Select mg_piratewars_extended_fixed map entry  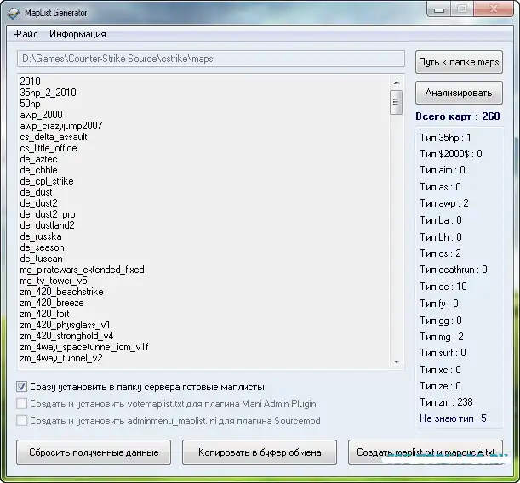point(82,270)
